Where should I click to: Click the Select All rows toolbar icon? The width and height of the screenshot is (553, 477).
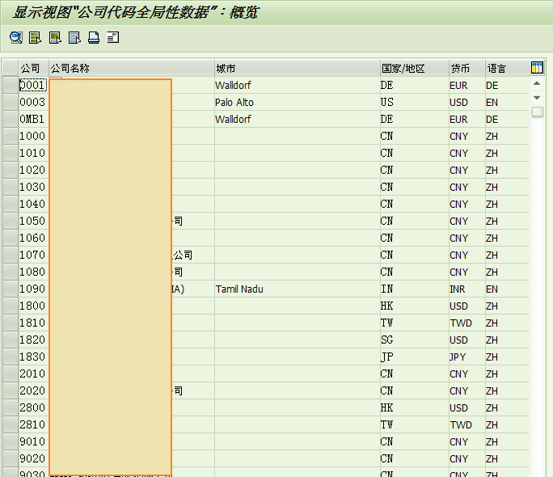point(36,37)
